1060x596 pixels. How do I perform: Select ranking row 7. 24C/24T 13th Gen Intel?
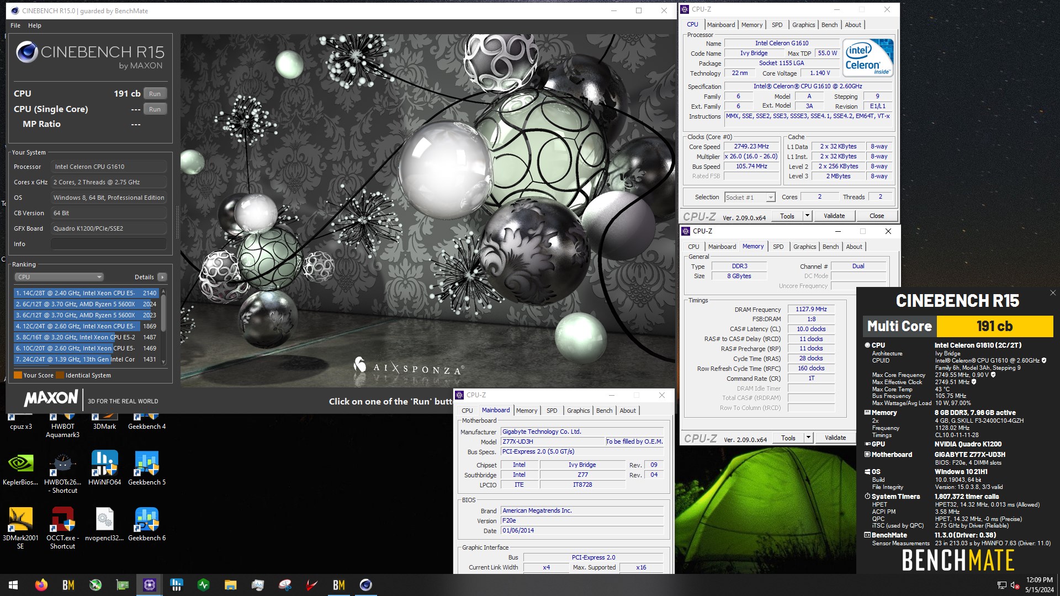(86, 359)
